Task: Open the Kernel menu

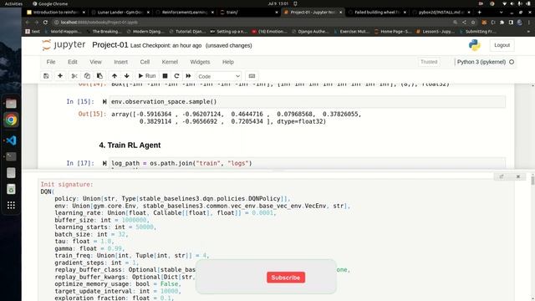Action: [170, 62]
